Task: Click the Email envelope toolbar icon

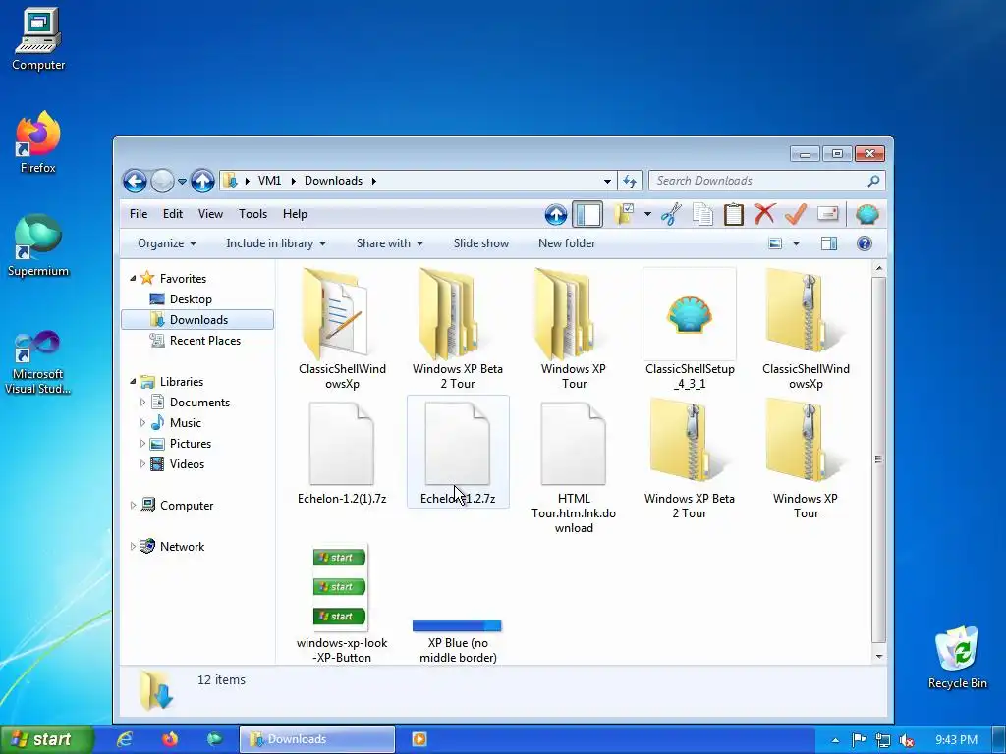Action: click(827, 214)
